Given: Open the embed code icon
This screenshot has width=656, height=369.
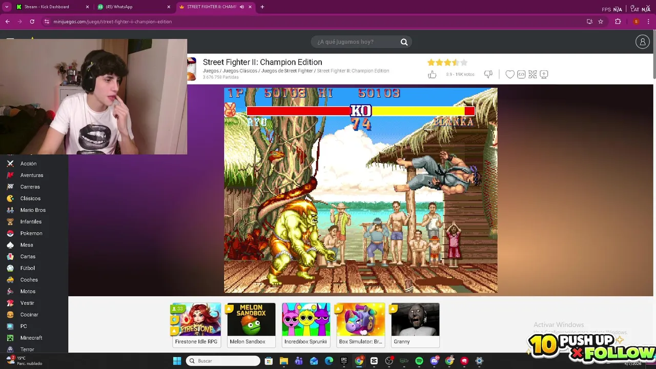Looking at the screenshot, I should 521,74.
